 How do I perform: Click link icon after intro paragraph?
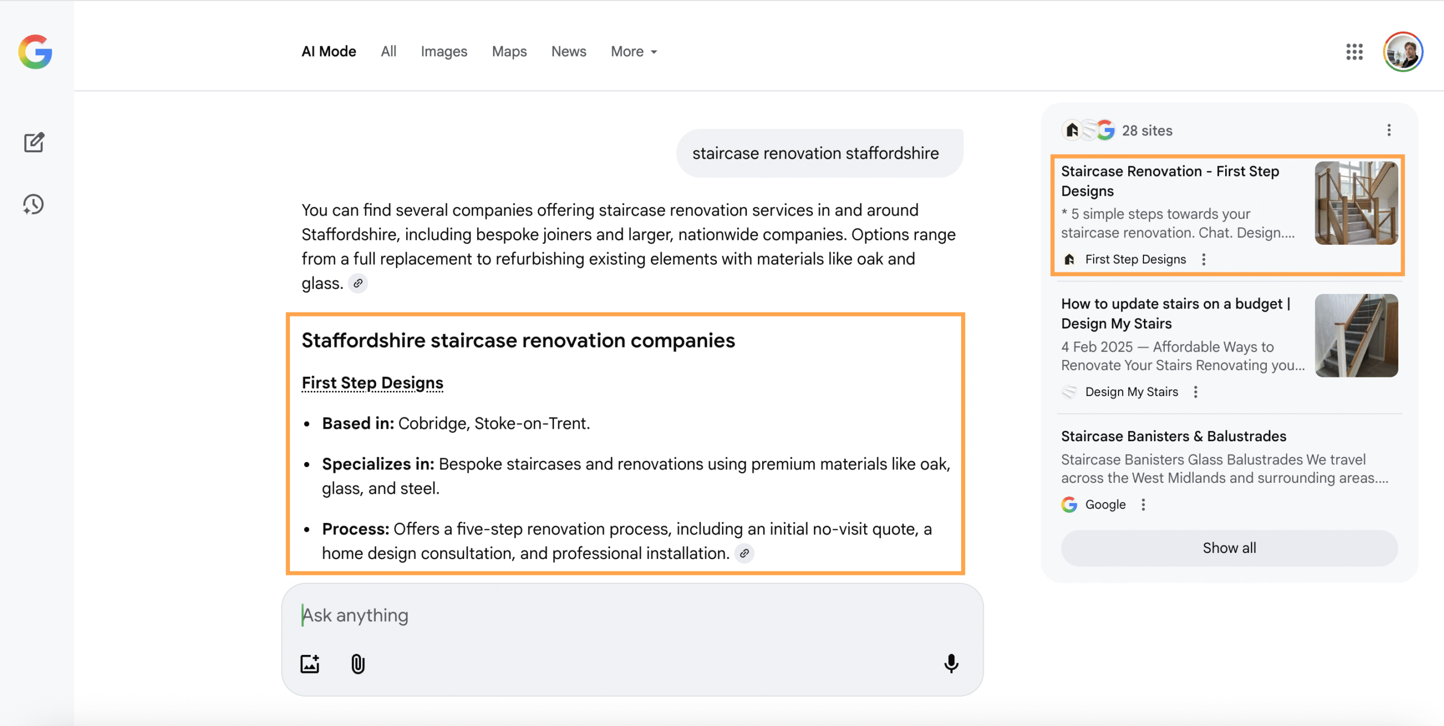358,283
